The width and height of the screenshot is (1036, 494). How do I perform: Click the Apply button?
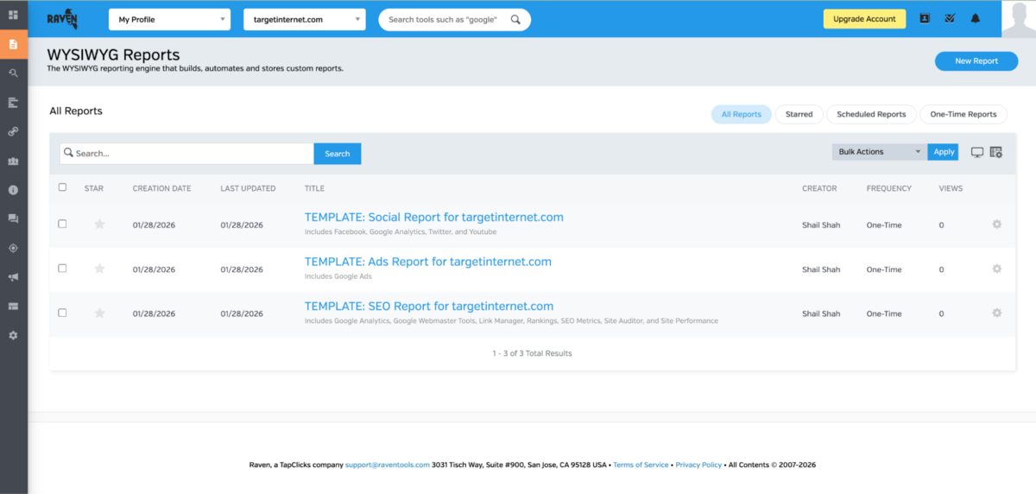tap(944, 152)
